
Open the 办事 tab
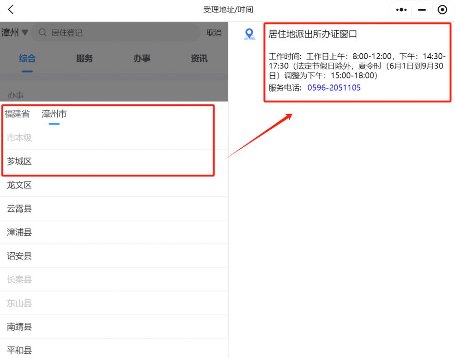142,59
